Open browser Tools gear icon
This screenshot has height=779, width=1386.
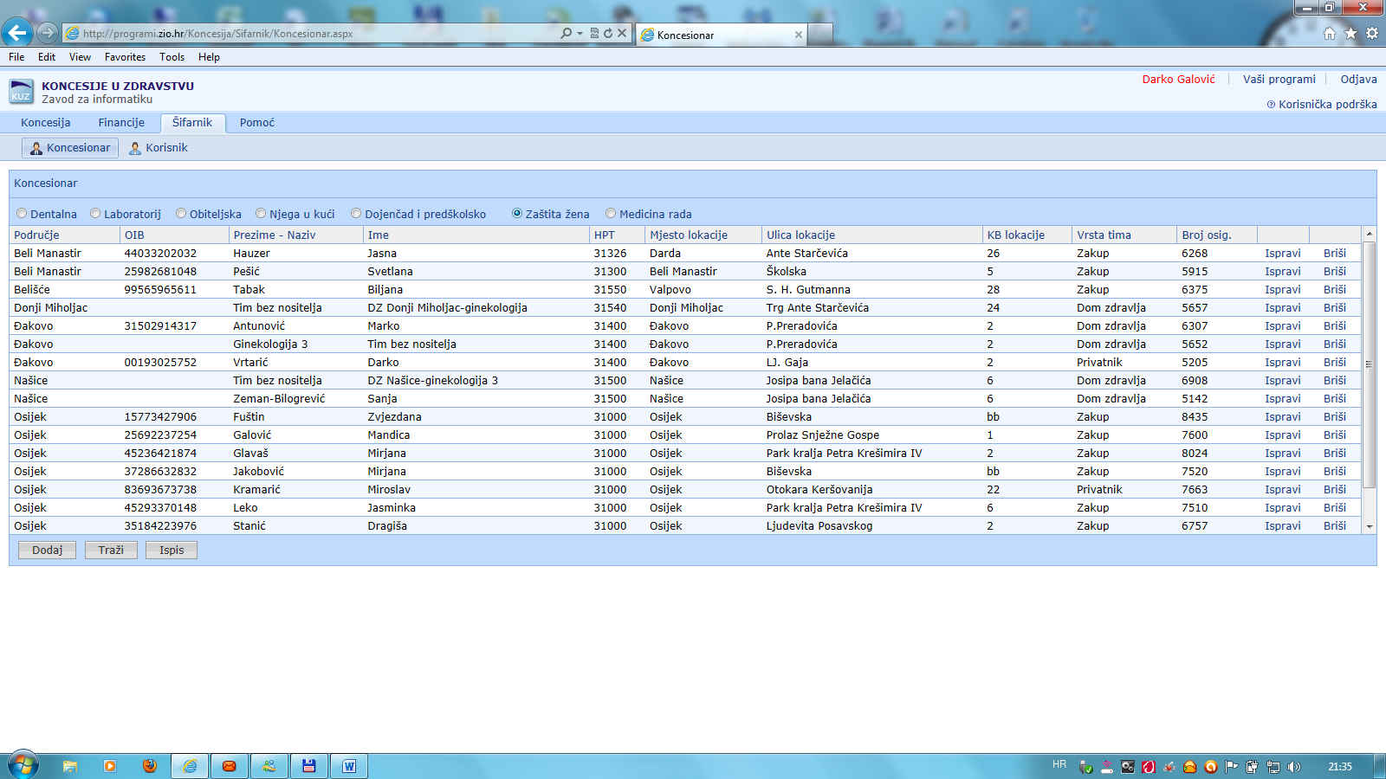point(1372,33)
